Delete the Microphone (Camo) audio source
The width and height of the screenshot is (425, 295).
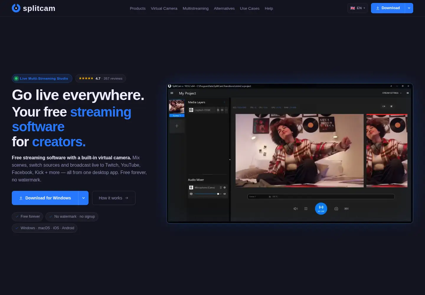(x=221, y=187)
